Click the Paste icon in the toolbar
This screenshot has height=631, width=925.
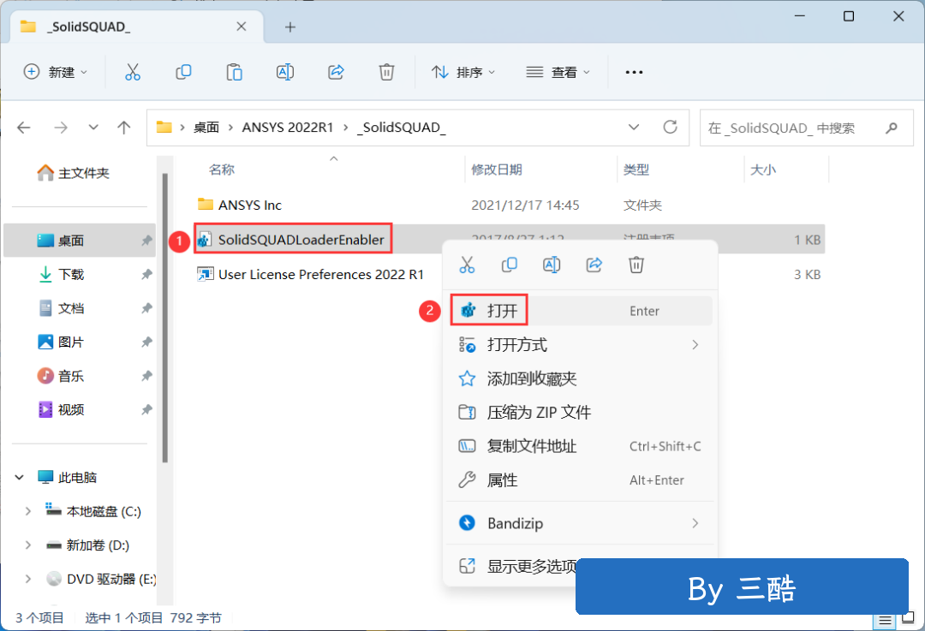[234, 72]
